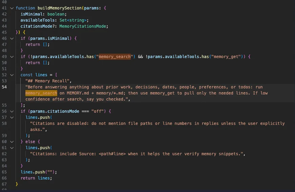This screenshot has width=295, height=192.
Task: Click the highlighted "memory_search" string on line 49
Action: [114, 57]
